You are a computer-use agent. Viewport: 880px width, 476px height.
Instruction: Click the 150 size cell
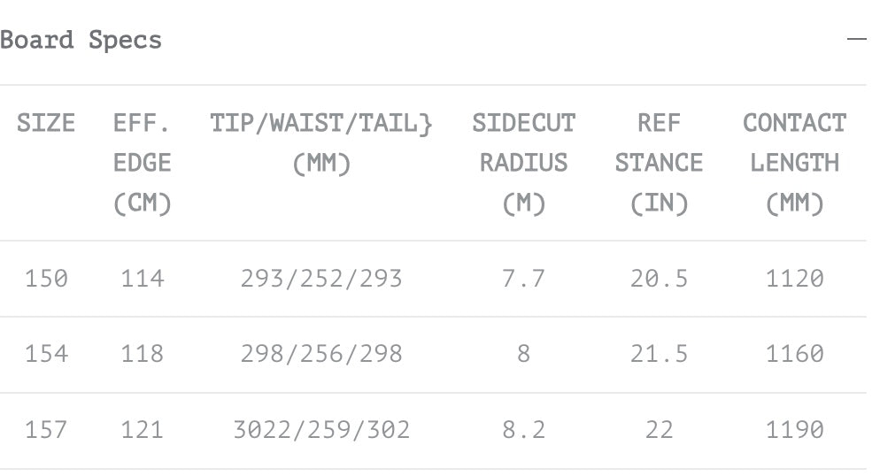tap(46, 279)
